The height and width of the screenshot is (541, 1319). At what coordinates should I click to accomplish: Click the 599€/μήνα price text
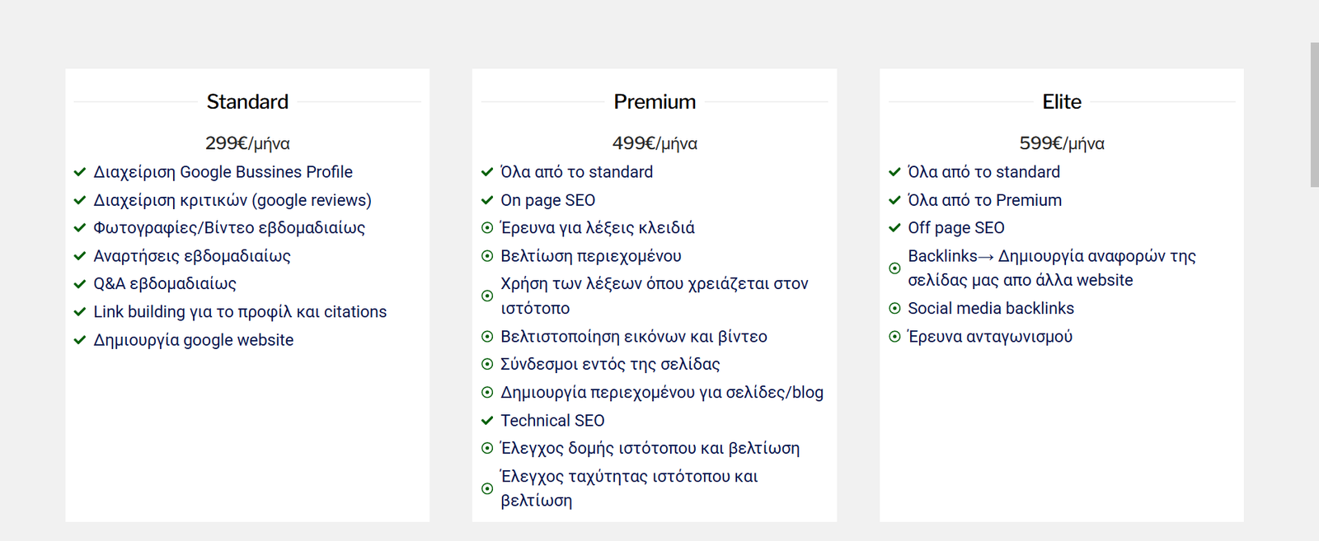(1062, 143)
